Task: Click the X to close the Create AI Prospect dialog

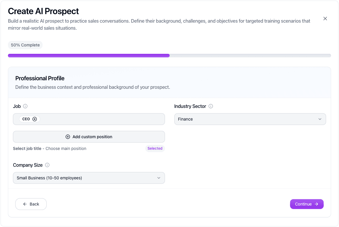Action: (x=325, y=18)
